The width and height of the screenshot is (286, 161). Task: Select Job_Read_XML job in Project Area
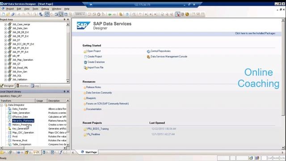(20, 68)
